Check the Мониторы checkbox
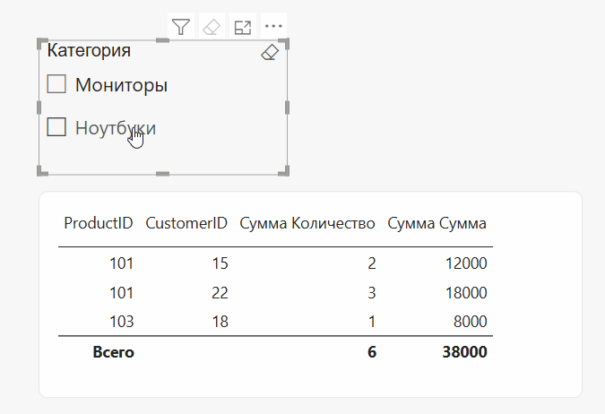Screen dimensions: 605x414 click(56, 84)
